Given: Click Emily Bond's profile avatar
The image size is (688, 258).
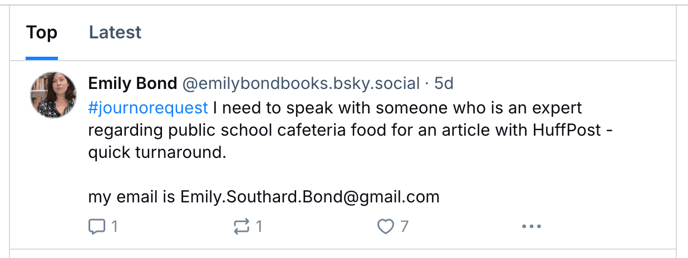Looking at the screenshot, I should click(x=53, y=95).
